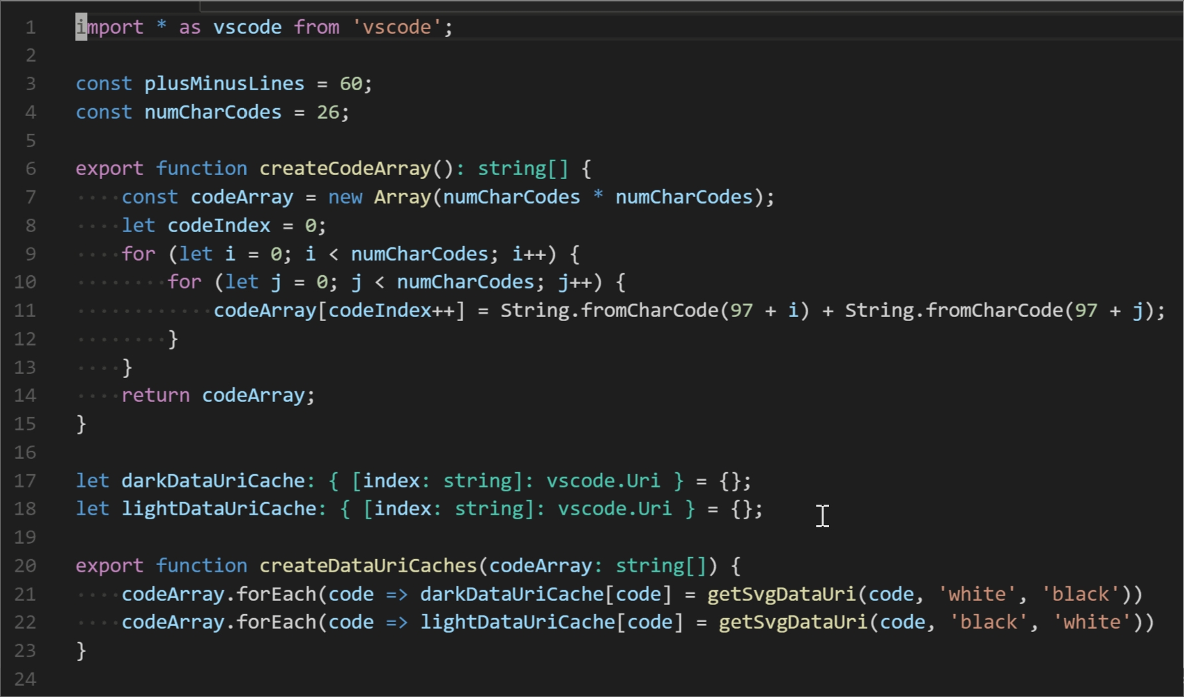
Task: Click codeIndex variable on line 8
Action: [219, 225]
